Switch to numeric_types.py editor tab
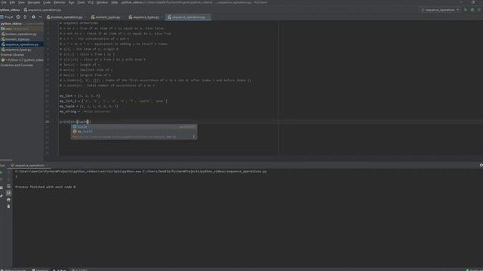The width and height of the screenshot is (483, 271). 107,17
